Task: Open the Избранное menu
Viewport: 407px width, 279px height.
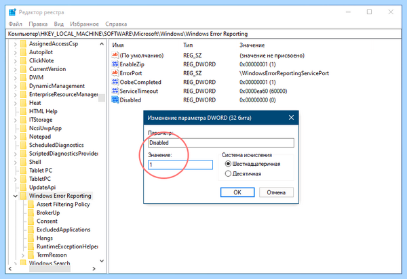Action: (84, 24)
